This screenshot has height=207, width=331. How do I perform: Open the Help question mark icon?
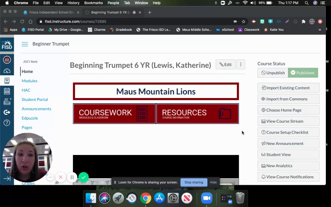[x=7, y=123]
